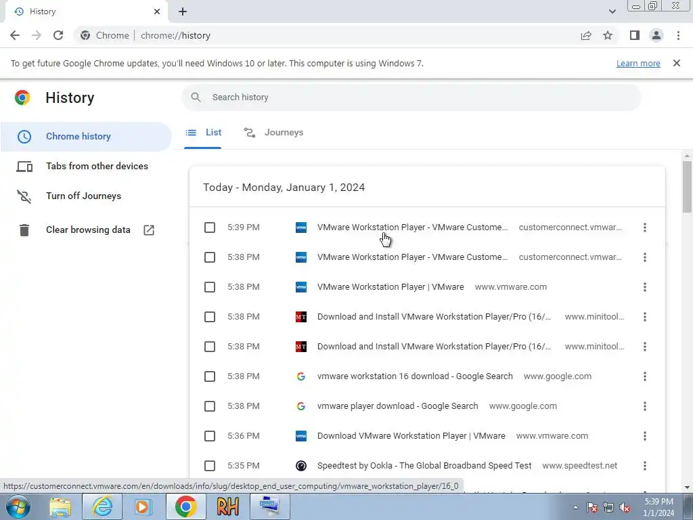
Task: Check the VMware Workstation Player | VMware entry
Action: click(210, 287)
